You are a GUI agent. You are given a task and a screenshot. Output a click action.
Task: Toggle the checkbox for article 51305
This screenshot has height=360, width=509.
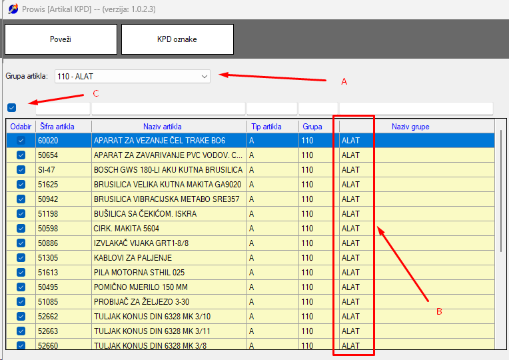tap(21, 258)
